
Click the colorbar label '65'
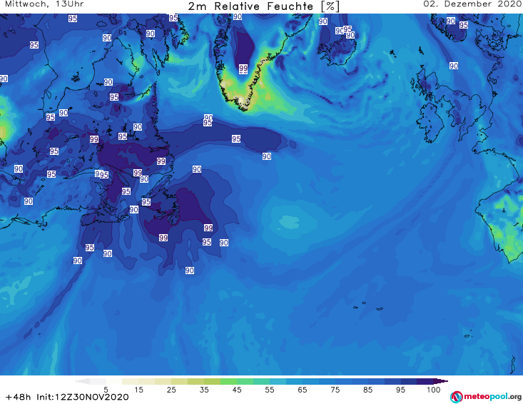click(x=303, y=390)
